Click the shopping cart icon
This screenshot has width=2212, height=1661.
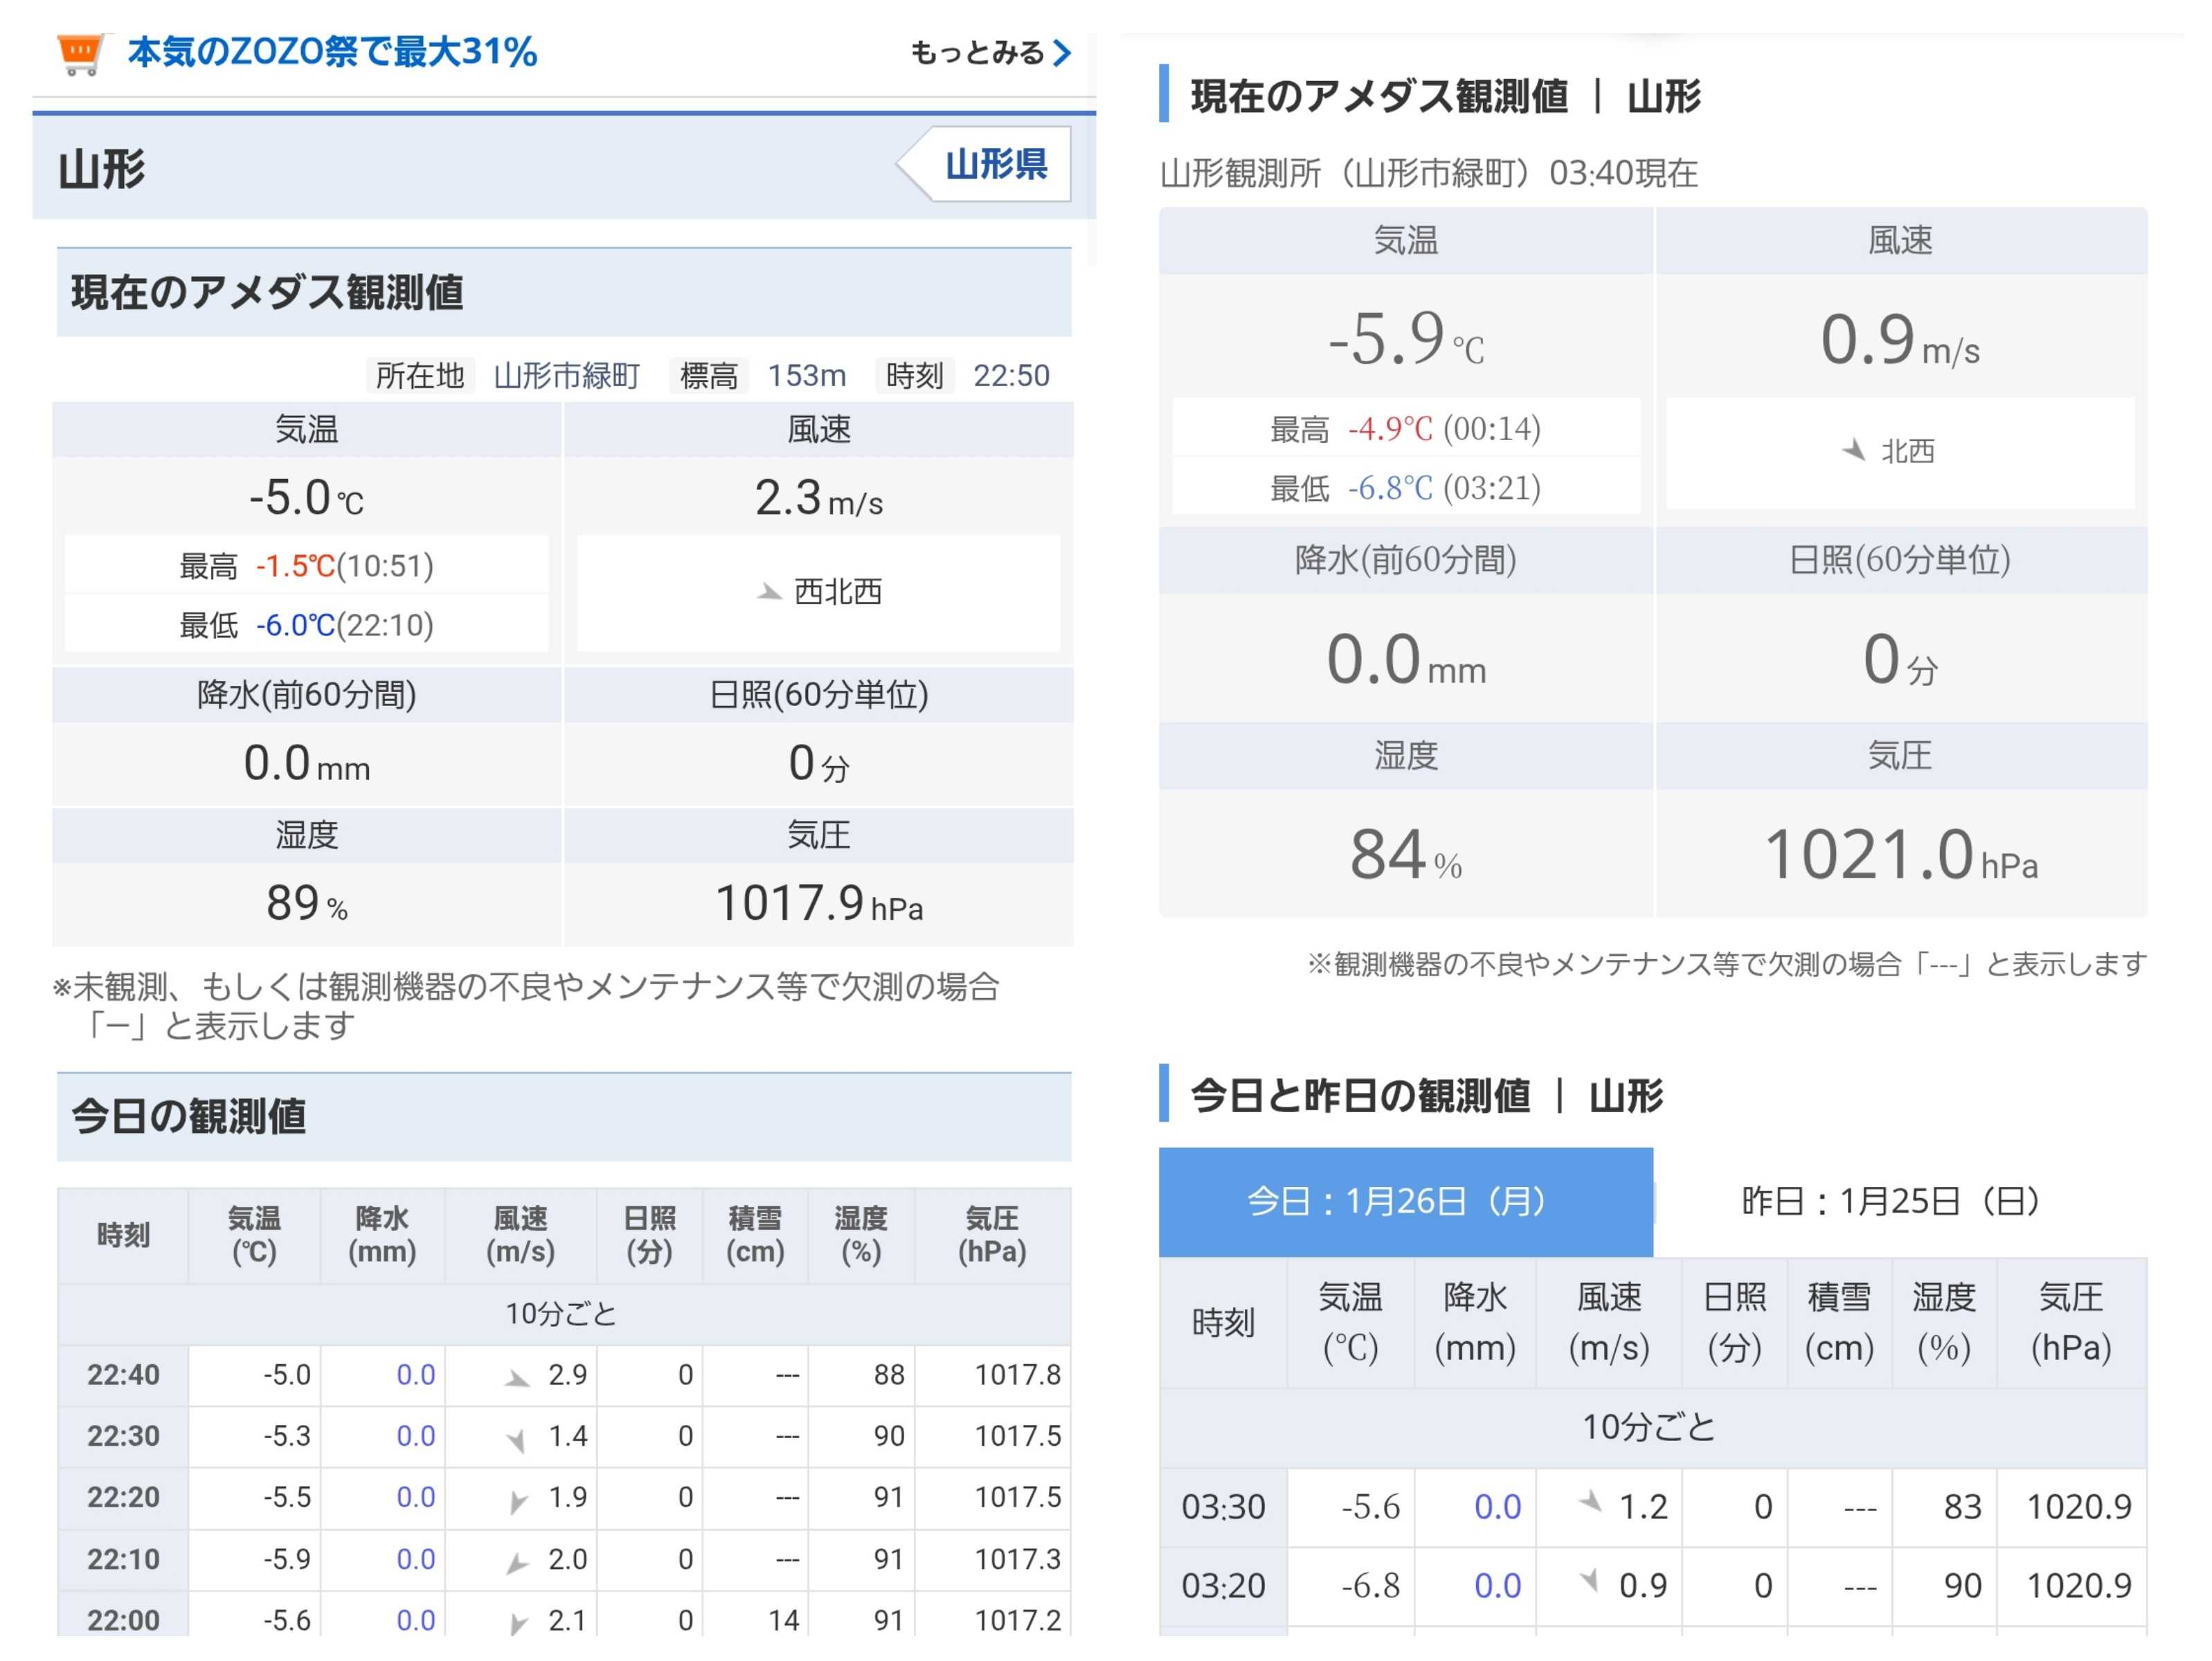tap(80, 54)
